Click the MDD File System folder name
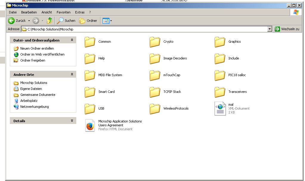This screenshot has width=305, height=181. pos(110,75)
